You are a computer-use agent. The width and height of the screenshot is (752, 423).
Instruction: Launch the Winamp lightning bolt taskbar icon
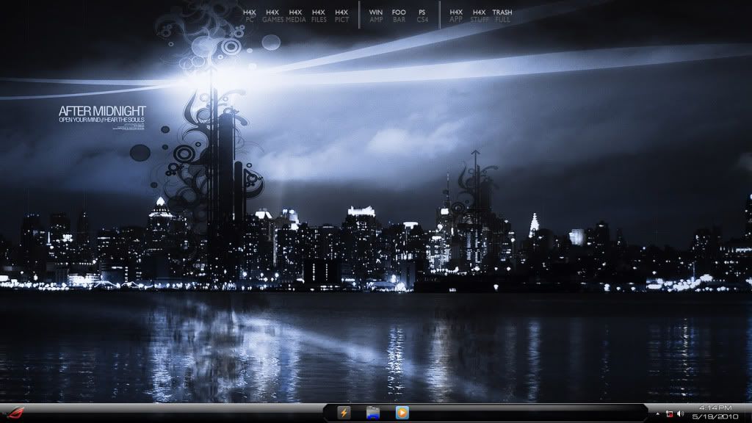point(343,413)
